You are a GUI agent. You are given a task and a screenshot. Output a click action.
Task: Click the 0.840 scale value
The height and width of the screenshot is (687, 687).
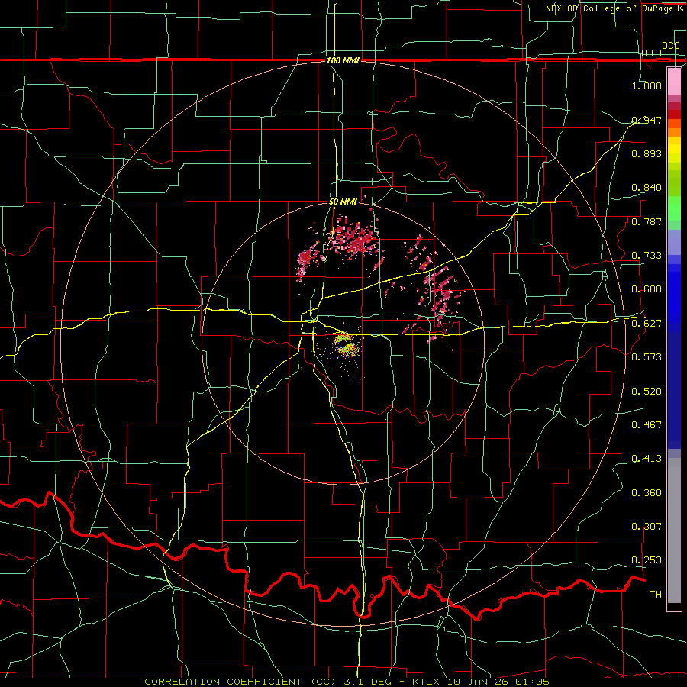click(647, 187)
